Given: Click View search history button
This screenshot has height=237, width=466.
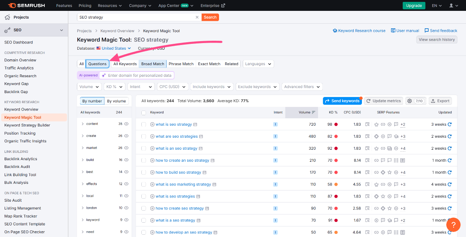Looking at the screenshot, I should (436, 40).
